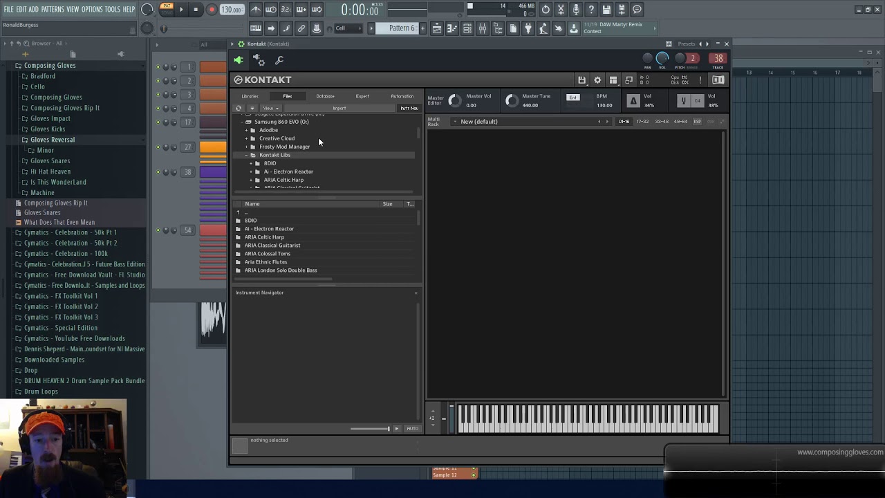Click the NI logo icon in Kontakt header

tap(718, 80)
